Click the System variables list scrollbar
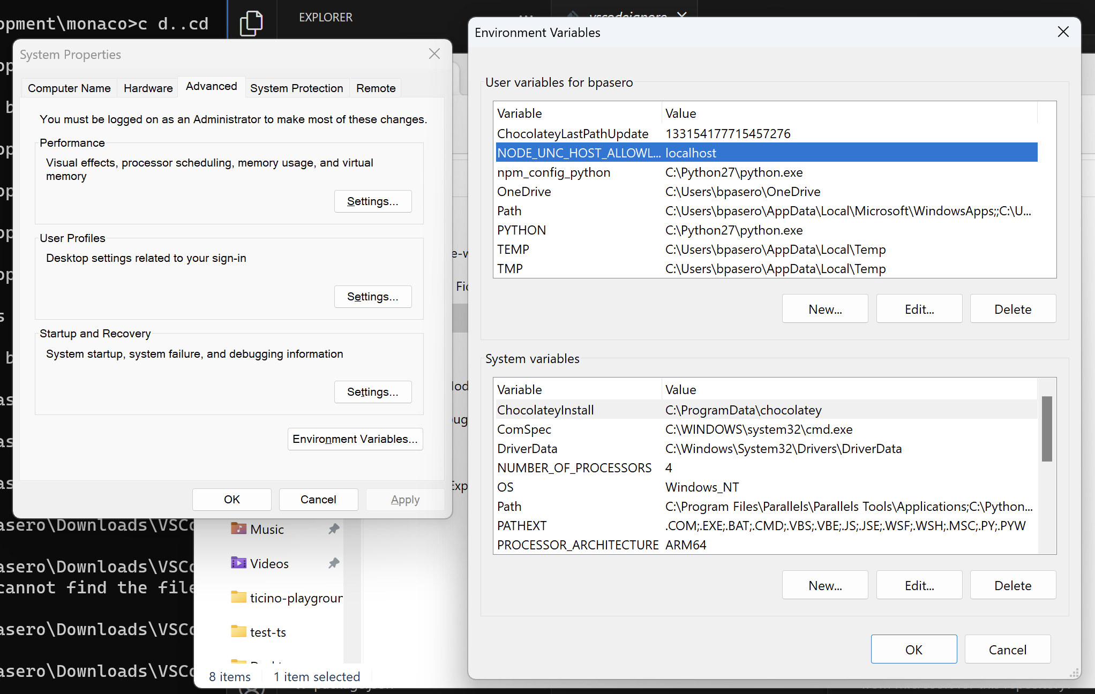This screenshot has height=694, width=1095. click(x=1047, y=428)
